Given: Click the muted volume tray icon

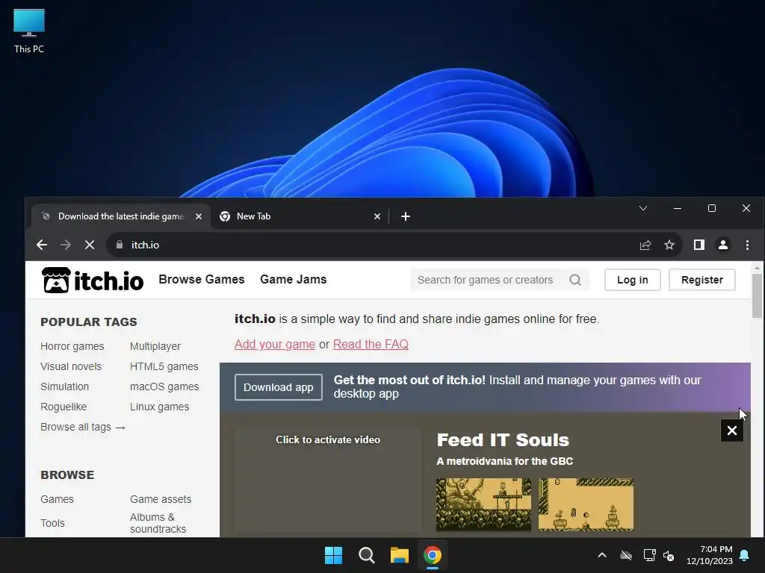Looking at the screenshot, I should (x=669, y=555).
